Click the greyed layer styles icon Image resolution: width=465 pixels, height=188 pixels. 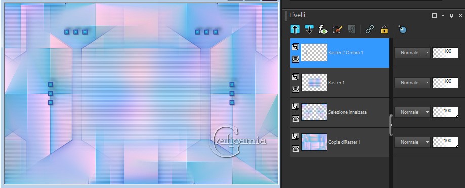(352, 29)
